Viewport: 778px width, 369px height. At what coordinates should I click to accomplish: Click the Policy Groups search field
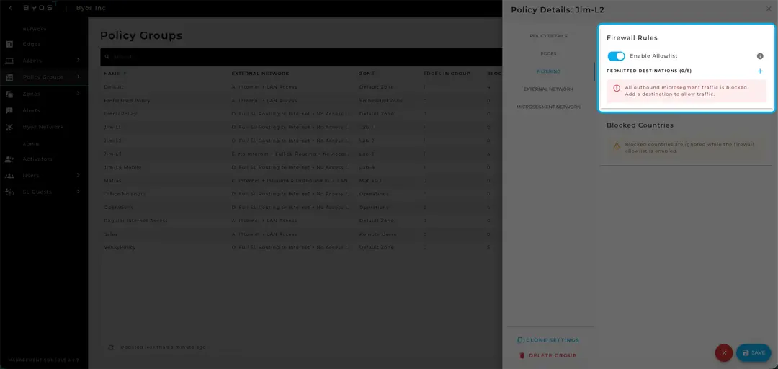pyautogui.click(x=301, y=57)
